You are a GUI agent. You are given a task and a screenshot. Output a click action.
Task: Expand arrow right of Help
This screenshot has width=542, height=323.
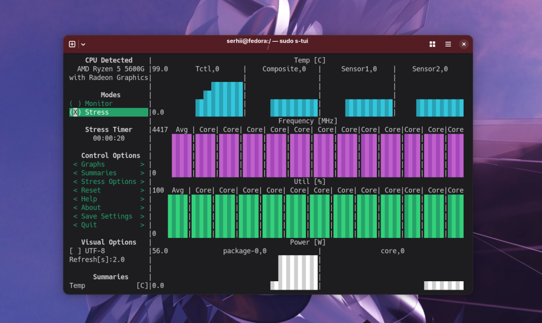tap(142, 199)
